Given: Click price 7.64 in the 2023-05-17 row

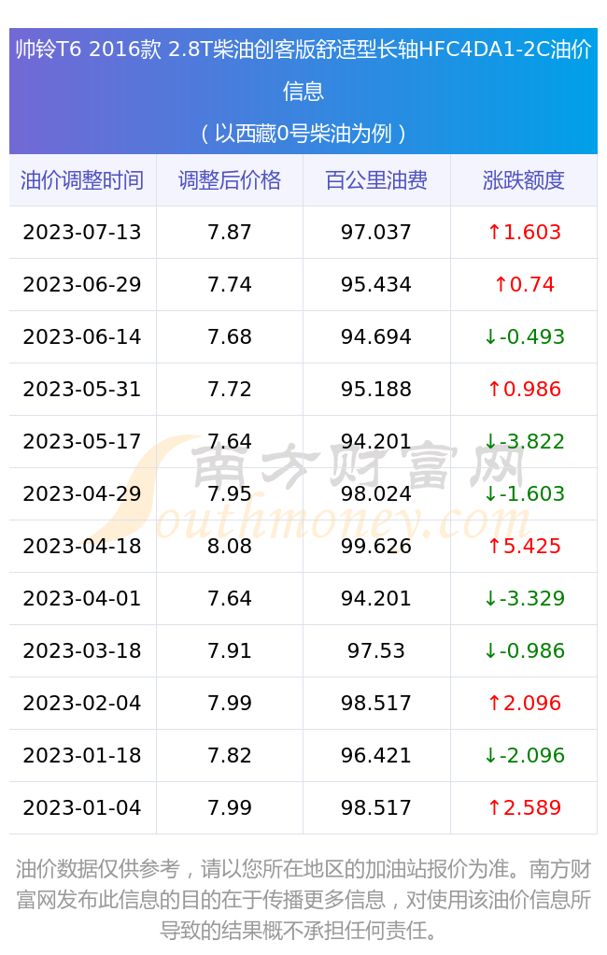Looking at the screenshot, I should pyautogui.click(x=230, y=442).
